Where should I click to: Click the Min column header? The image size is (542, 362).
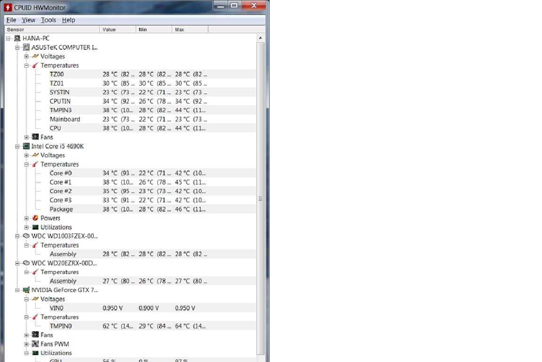tap(154, 30)
